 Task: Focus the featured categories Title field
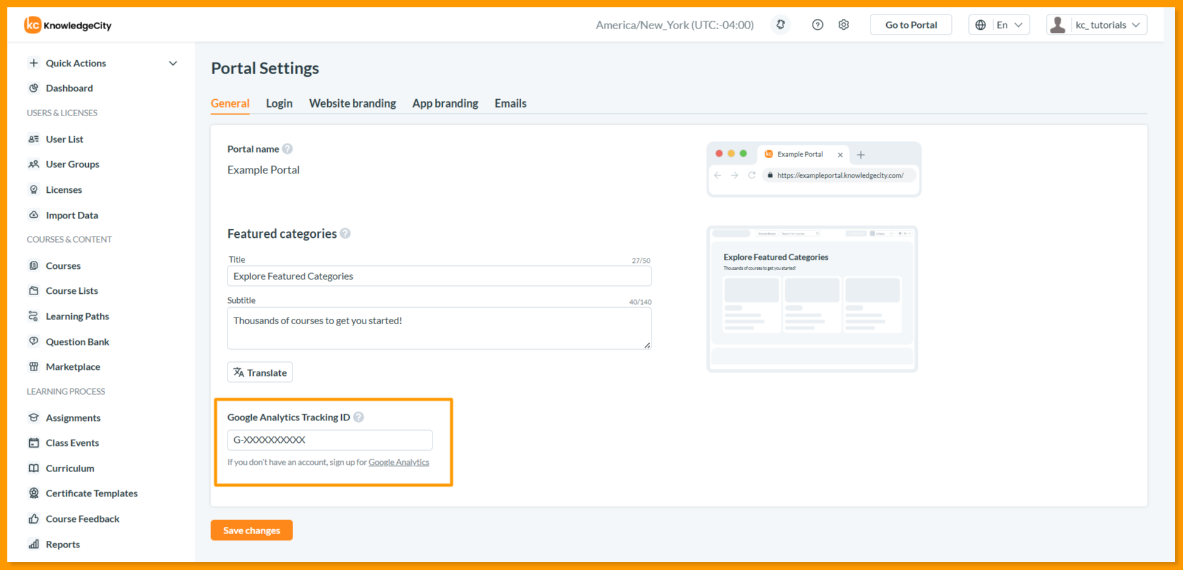(x=439, y=276)
